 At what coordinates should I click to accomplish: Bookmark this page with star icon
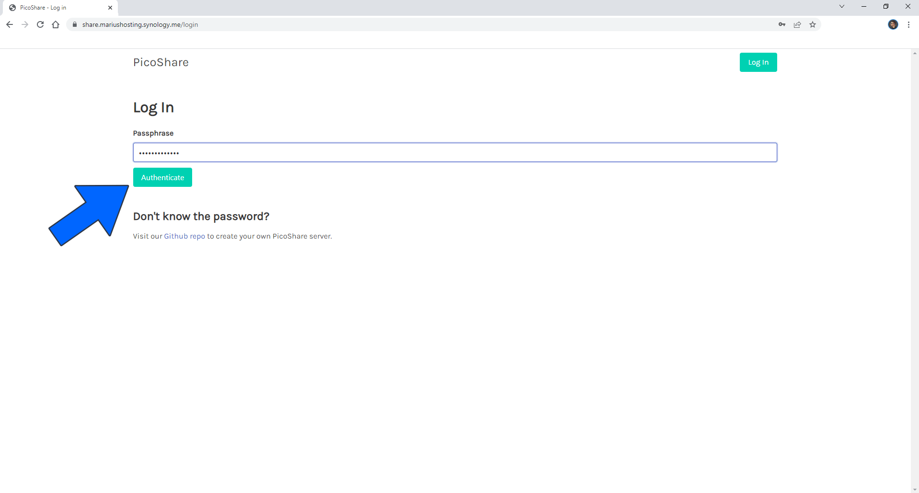(x=813, y=24)
